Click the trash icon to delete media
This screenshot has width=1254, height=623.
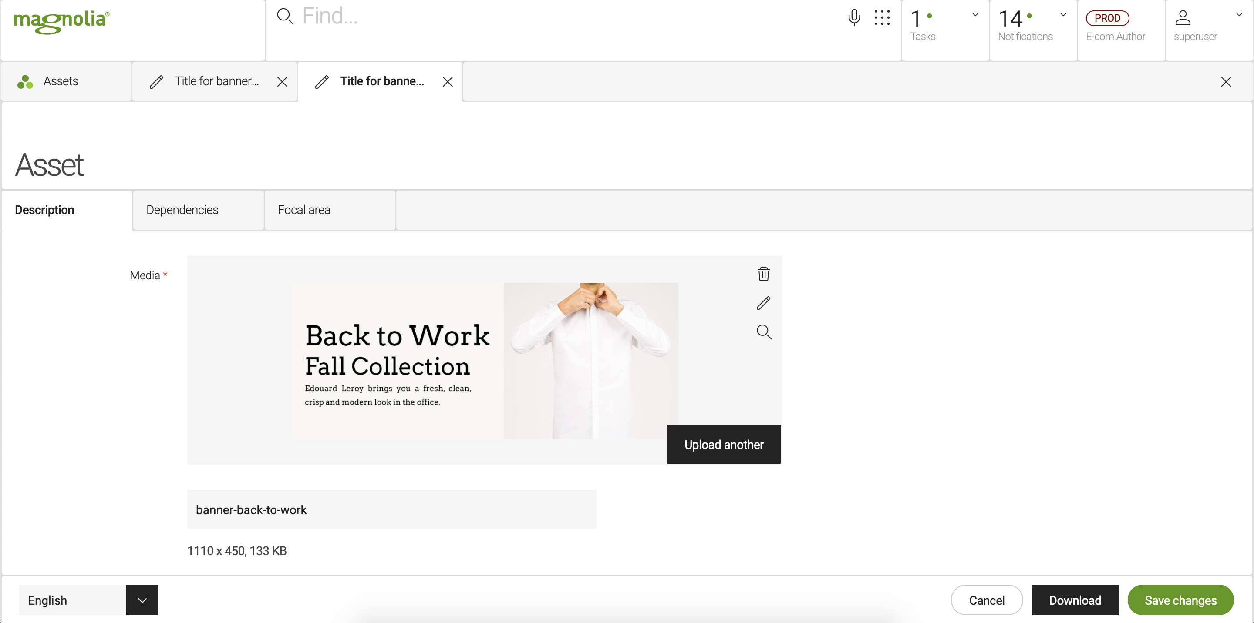point(763,274)
